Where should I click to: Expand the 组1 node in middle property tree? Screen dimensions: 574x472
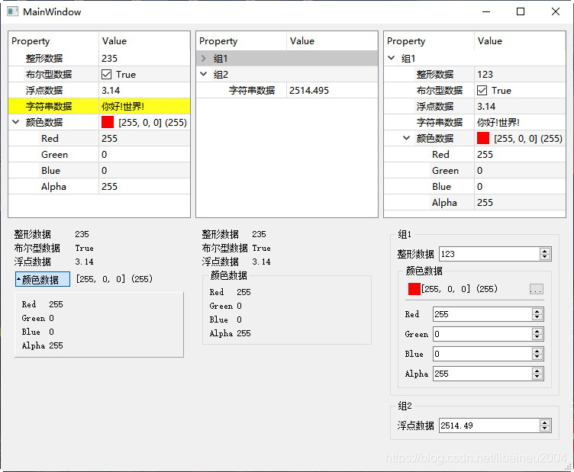click(204, 58)
